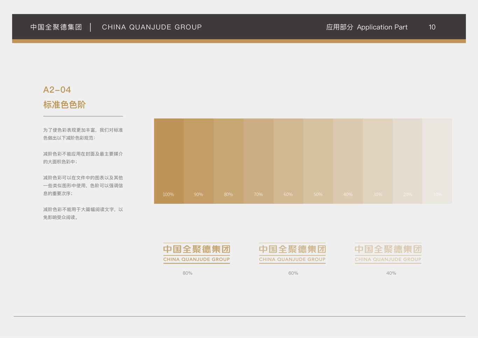478x338 pixels.
Task: Click paragraph starting '为了使色彩表现更加丰富'
Action: tap(83, 134)
